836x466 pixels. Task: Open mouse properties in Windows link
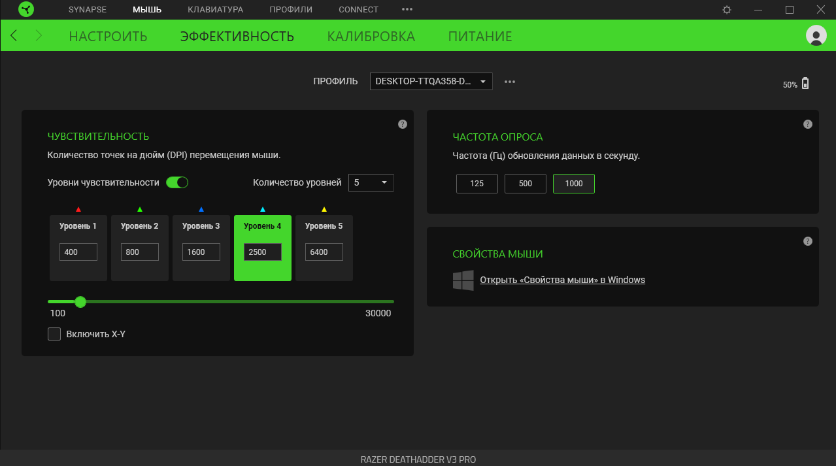tap(562, 280)
